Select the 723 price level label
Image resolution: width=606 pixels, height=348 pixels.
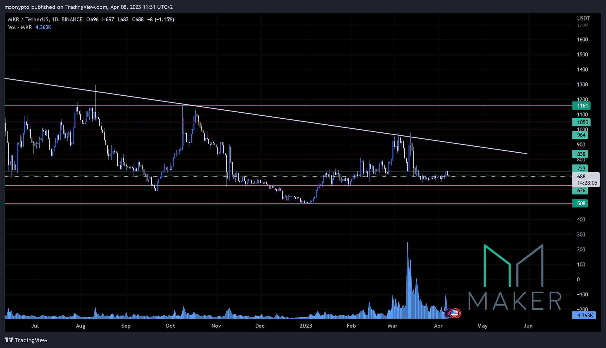coord(580,169)
